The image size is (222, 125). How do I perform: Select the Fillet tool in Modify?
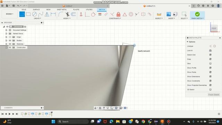click(x=61, y=14)
